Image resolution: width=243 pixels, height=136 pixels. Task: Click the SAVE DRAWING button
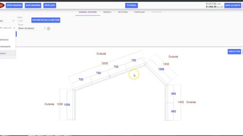[x=33, y=5]
